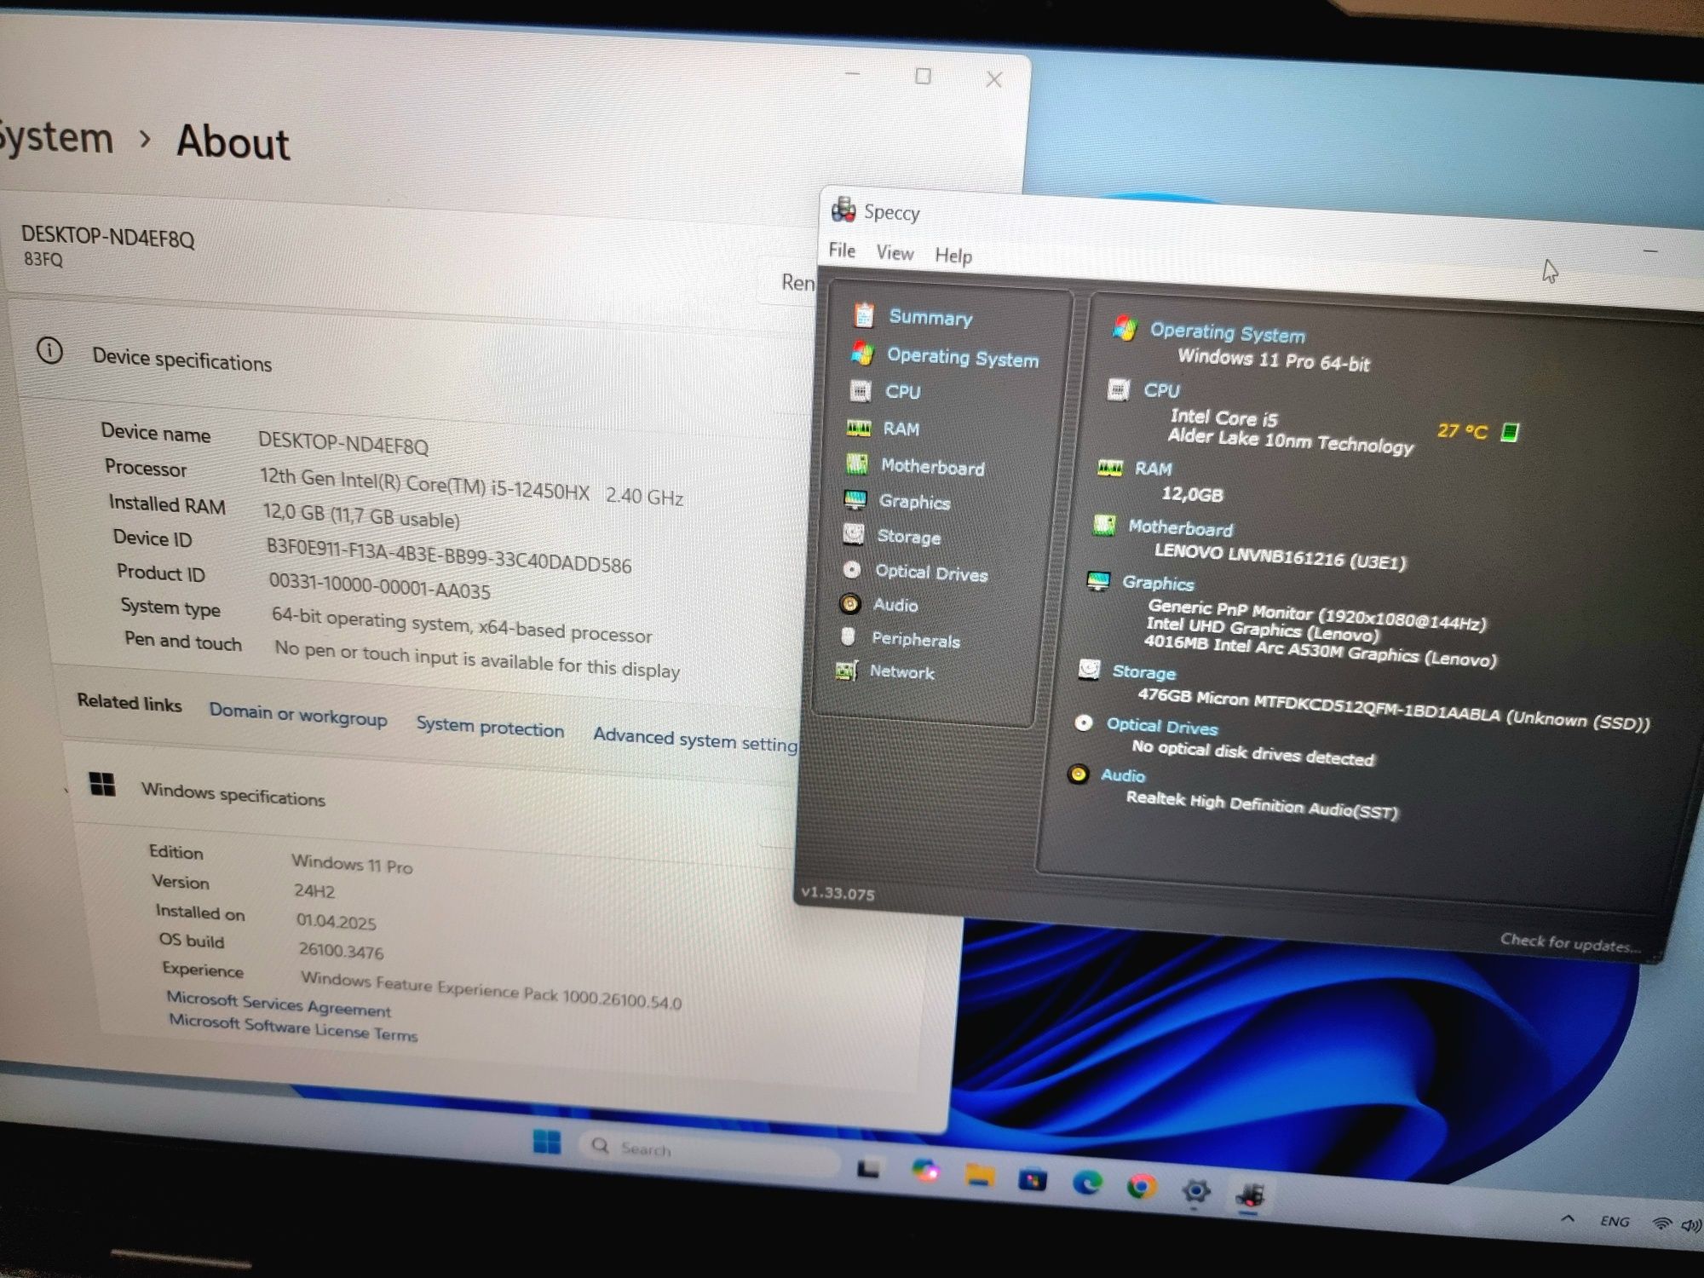The height and width of the screenshot is (1278, 1704).
Task: Click the 27 °C CPU temperature value
Action: tap(1462, 431)
